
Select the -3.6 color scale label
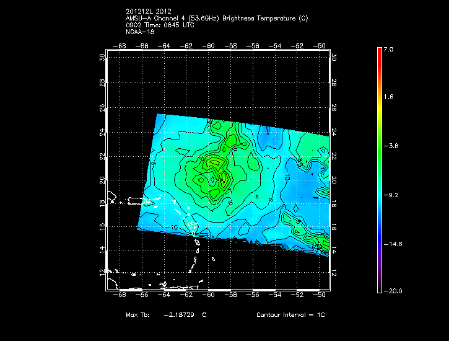click(391, 146)
